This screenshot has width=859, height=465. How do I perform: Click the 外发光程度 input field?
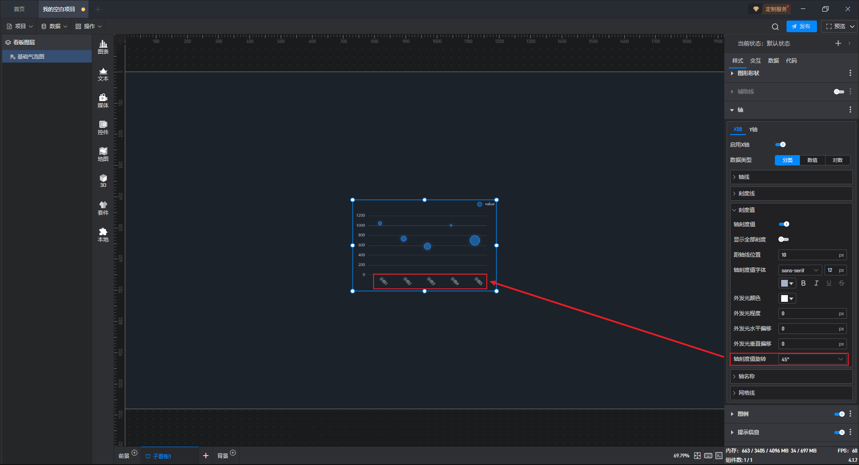point(812,313)
